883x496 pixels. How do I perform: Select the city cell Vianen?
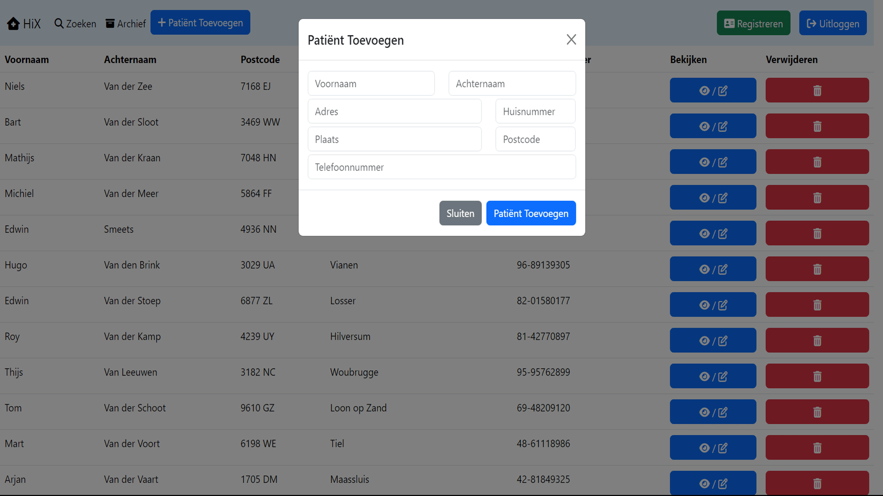[x=344, y=265]
